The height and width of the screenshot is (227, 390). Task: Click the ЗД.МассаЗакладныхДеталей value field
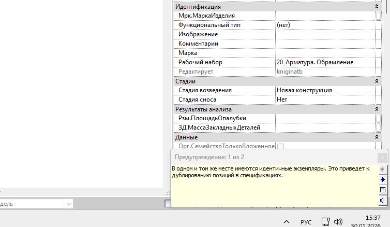click(x=325, y=127)
